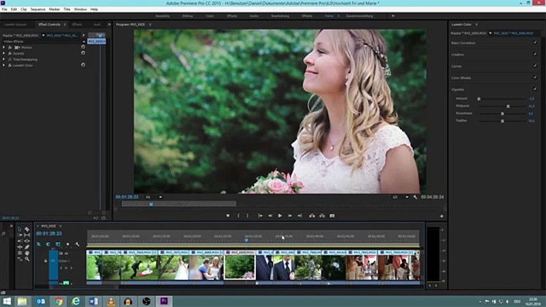Open Premiere Pro from the taskbar
This screenshot has height=307, width=546.
tap(164, 301)
